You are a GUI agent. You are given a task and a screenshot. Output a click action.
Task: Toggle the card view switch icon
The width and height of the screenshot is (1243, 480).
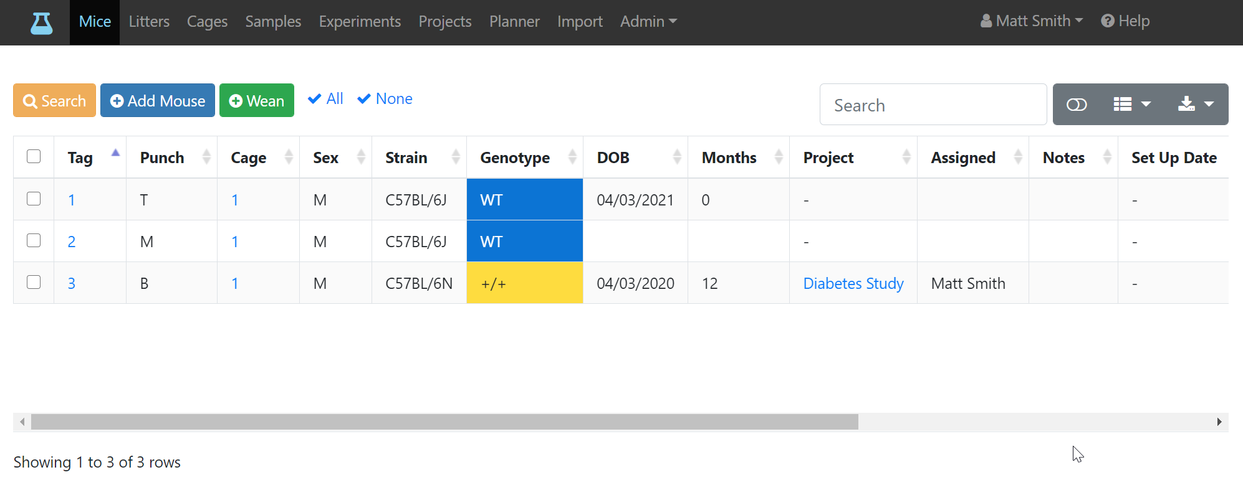(x=1077, y=105)
